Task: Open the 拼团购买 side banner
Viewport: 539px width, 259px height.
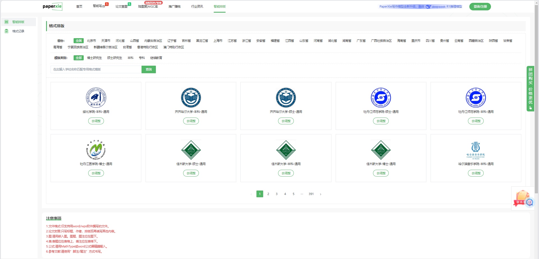Action: coord(530,89)
